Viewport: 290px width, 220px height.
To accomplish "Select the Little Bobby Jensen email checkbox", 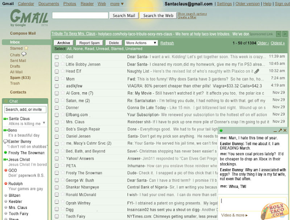I will (x=57, y=64).
